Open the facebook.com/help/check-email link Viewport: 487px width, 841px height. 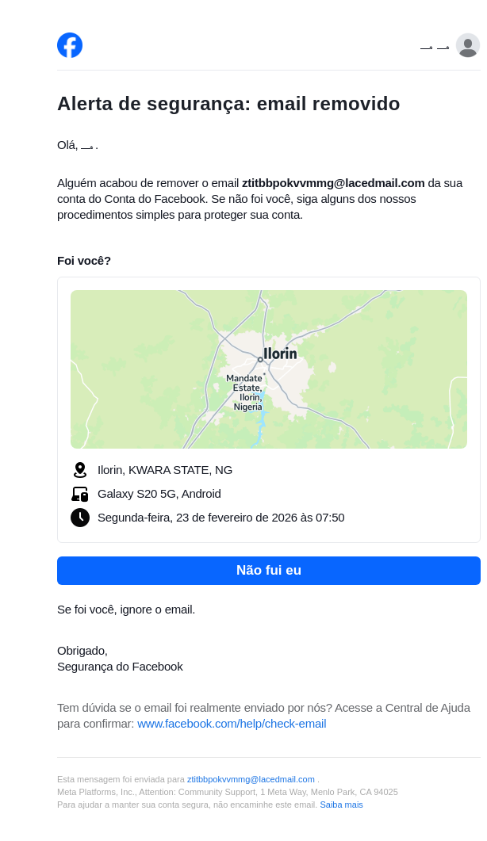coord(232,724)
